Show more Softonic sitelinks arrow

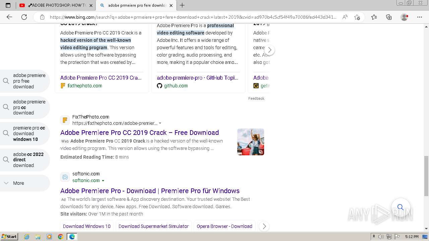coord(264,226)
